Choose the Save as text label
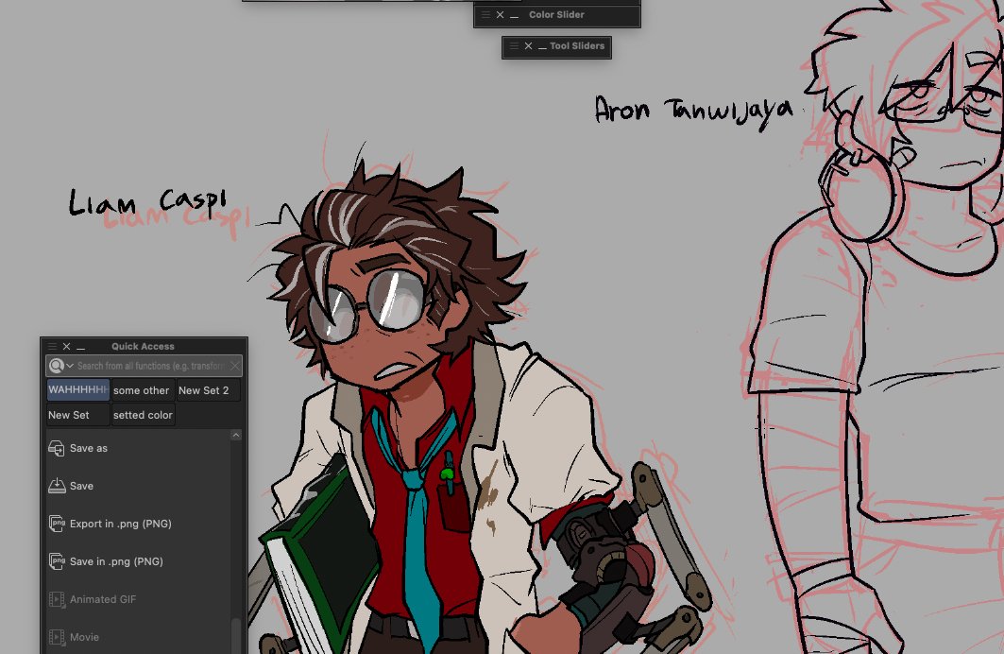The width and height of the screenshot is (1004, 654). pos(89,448)
